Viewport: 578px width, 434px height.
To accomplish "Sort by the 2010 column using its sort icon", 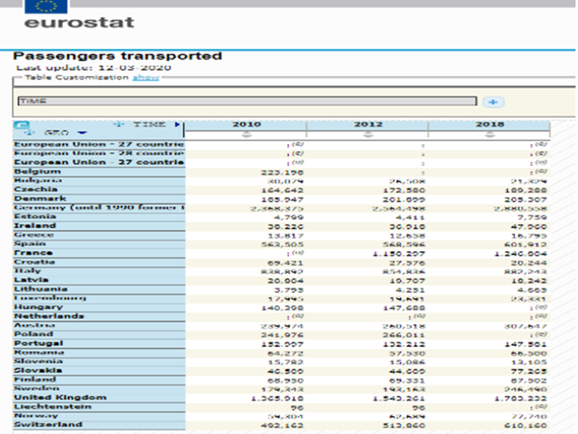I will 246,134.
